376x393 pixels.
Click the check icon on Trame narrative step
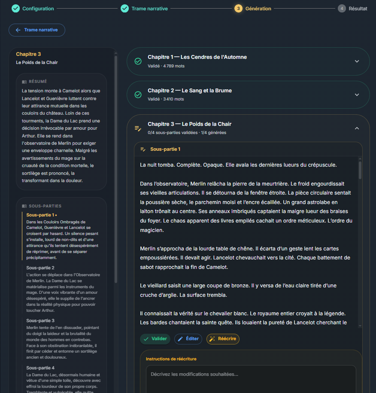coord(124,8)
